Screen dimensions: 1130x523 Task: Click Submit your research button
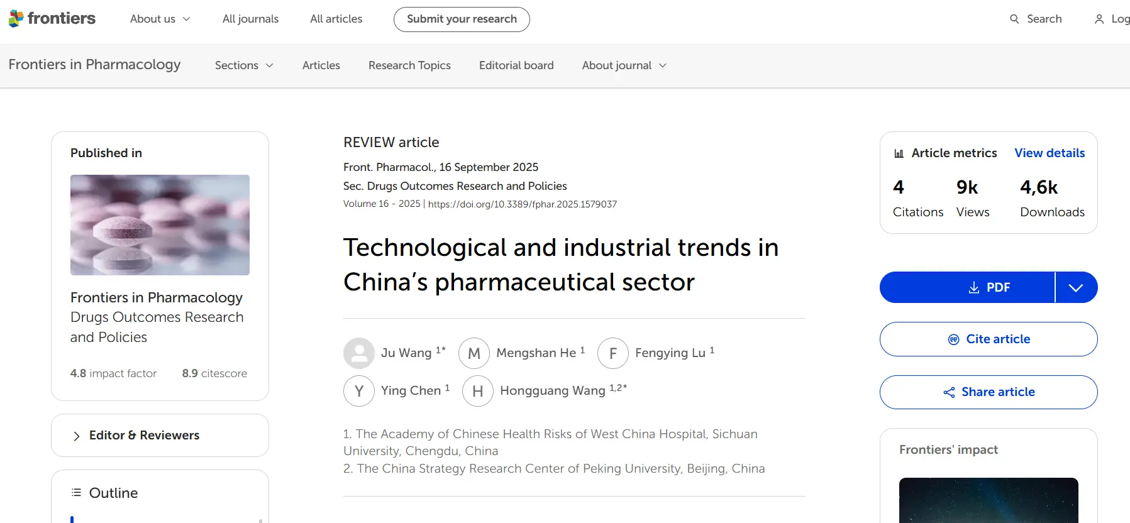point(462,19)
